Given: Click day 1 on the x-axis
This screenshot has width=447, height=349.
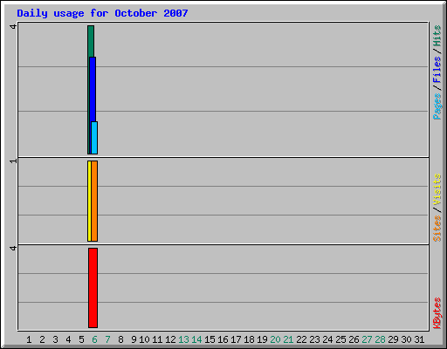Looking at the screenshot, I should (29, 339).
